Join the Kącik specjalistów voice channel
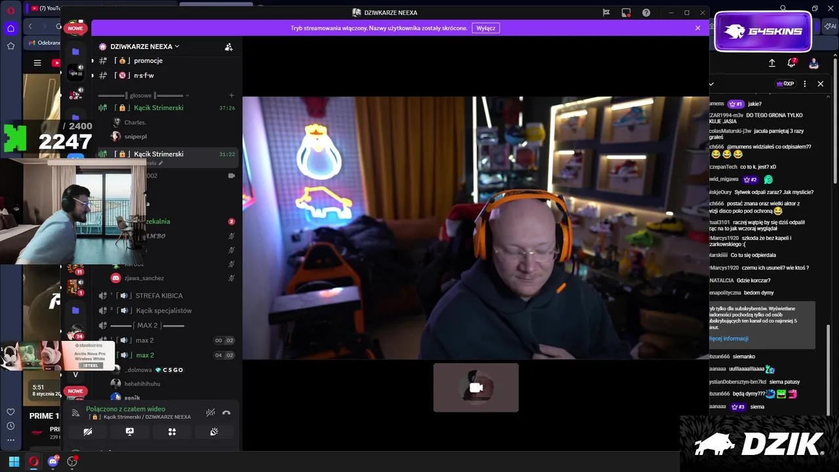This screenshot has width=839, height=472. [x=163, y=311]
